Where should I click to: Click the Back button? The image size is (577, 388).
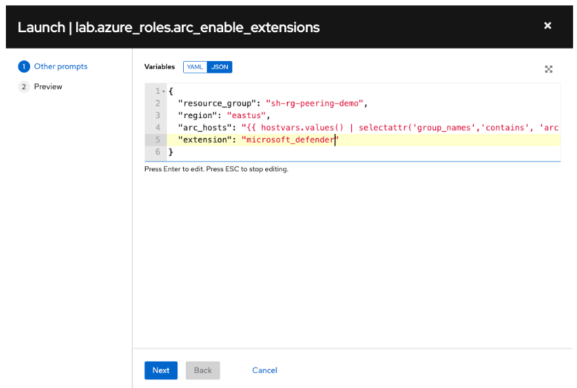pyautogui.click(x=203, y=370)
